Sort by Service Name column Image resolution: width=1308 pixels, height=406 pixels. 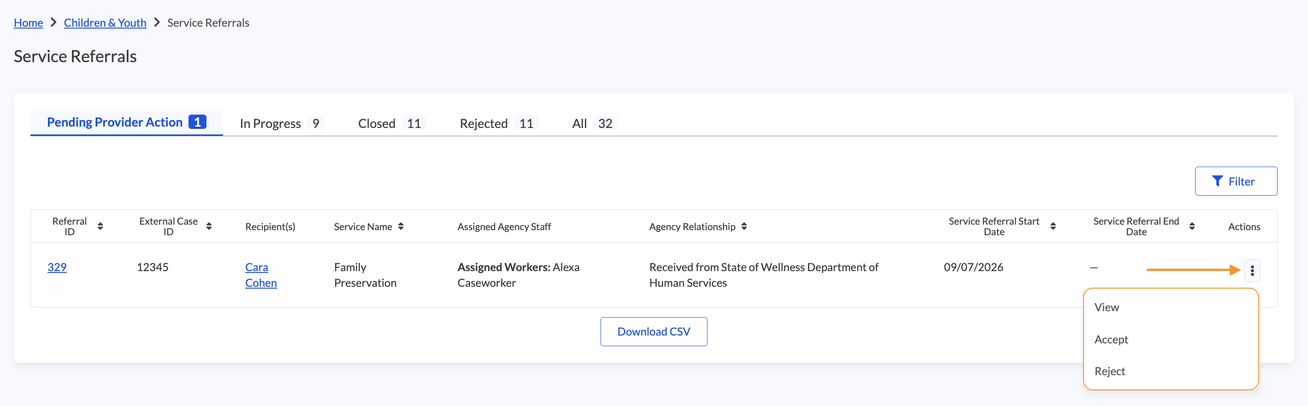[401, 226]
